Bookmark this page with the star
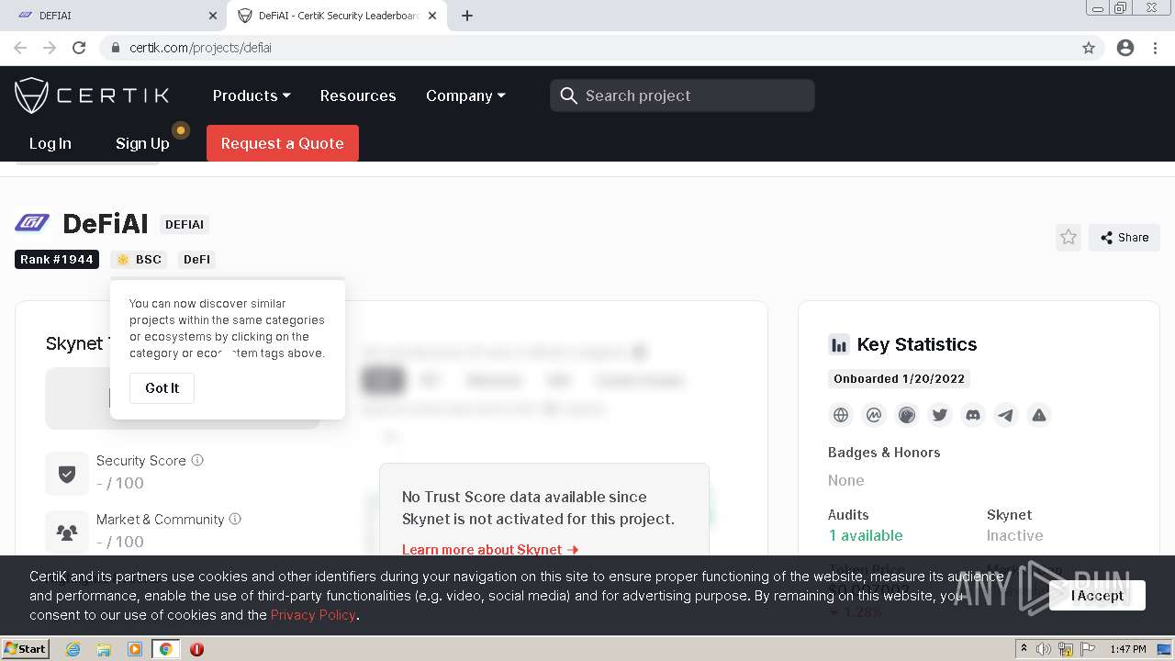1175x661 pixels. 1089,48
